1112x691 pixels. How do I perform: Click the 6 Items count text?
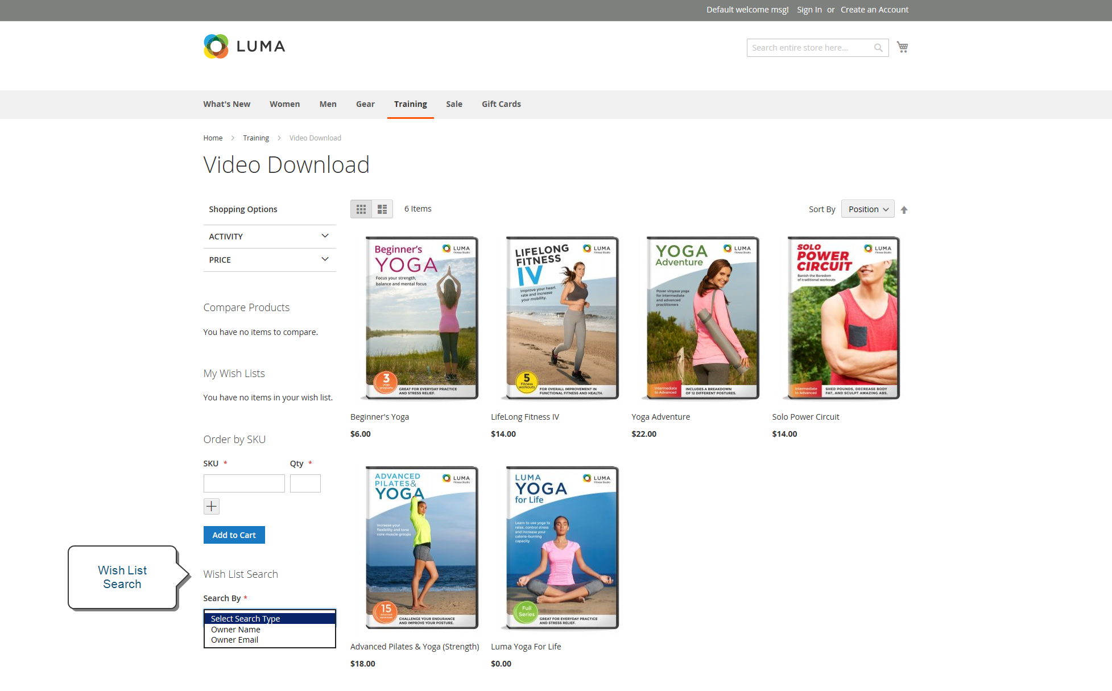click(418, 209)
